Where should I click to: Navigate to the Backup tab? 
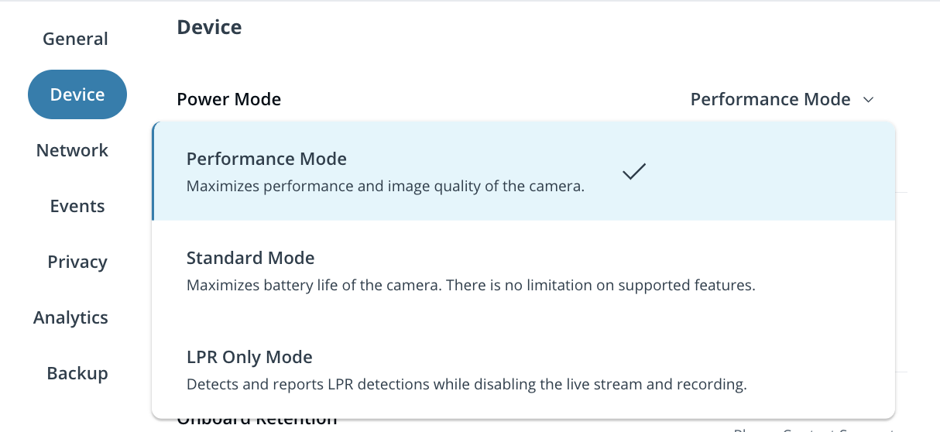pyautogui.click(x=77, y=373)
